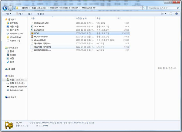Click the CRACKCFG file name

(x=39, y=26)
